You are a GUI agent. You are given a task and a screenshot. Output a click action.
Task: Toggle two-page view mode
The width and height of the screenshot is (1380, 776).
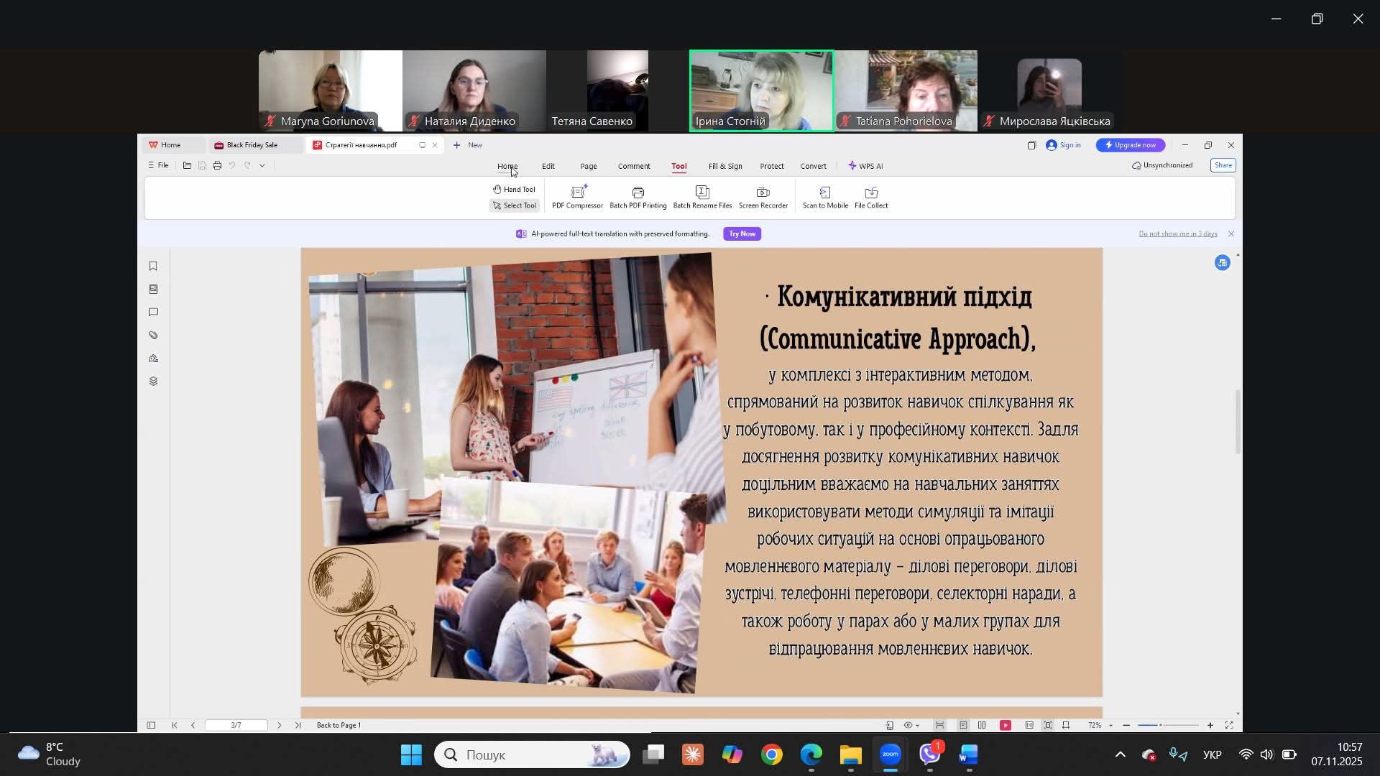[x=982, y=726]
